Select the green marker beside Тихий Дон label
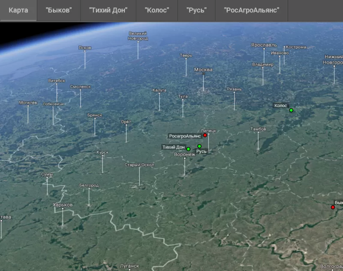343x271 pixels. (x=188, y=149)
